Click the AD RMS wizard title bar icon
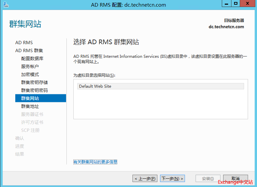Screen dimensions: 257x187 coord(6,5)
